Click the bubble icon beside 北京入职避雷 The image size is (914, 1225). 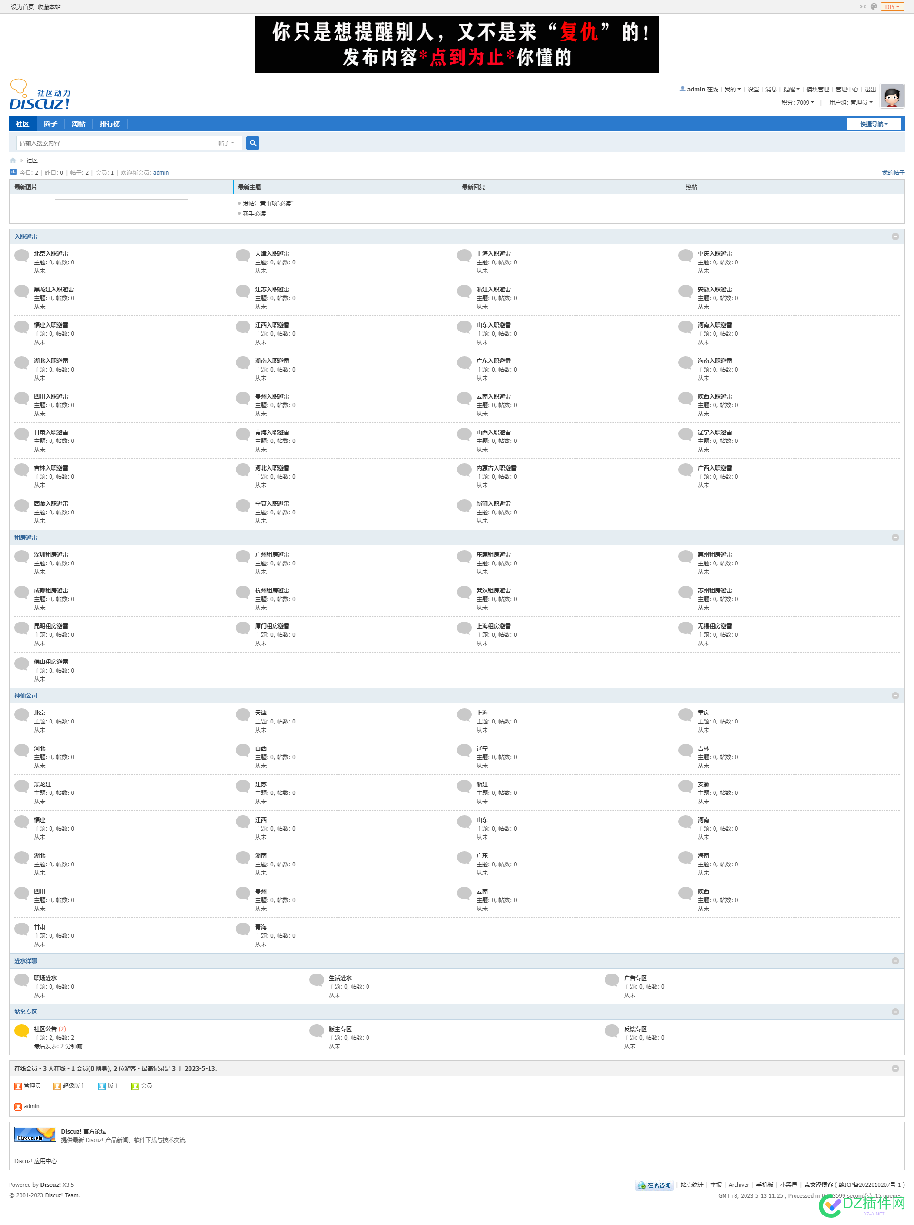tap(21, 256)
